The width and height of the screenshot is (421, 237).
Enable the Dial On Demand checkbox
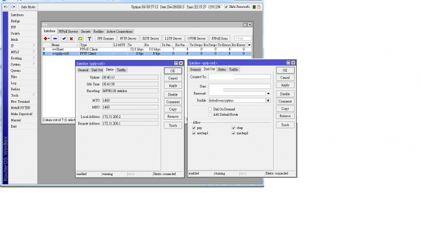[x=210, y=109]
